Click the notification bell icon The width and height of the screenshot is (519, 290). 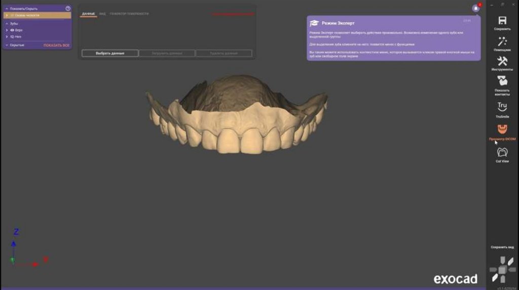tap(476, 9)
